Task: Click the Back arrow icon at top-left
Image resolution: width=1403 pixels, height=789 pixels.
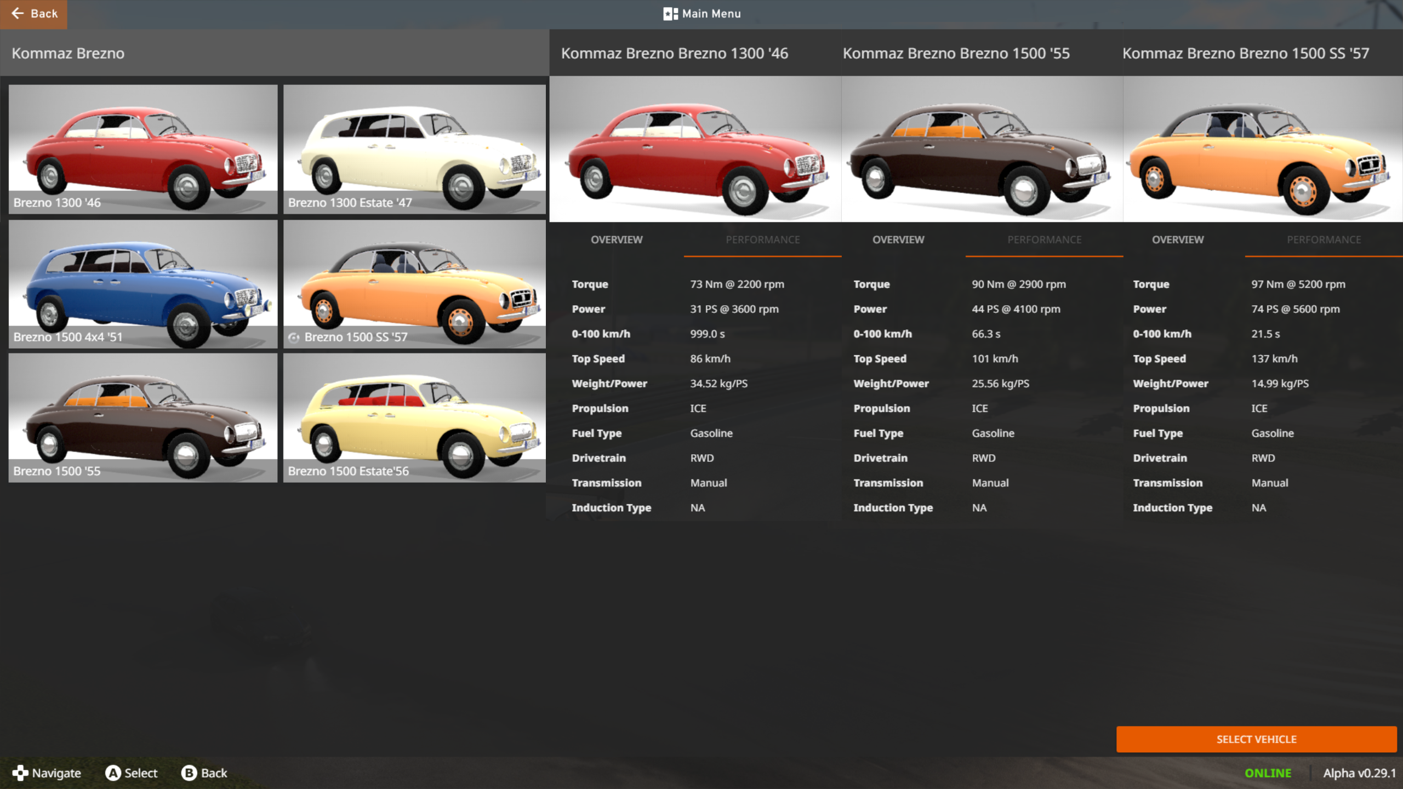Action: coord(18,13)
